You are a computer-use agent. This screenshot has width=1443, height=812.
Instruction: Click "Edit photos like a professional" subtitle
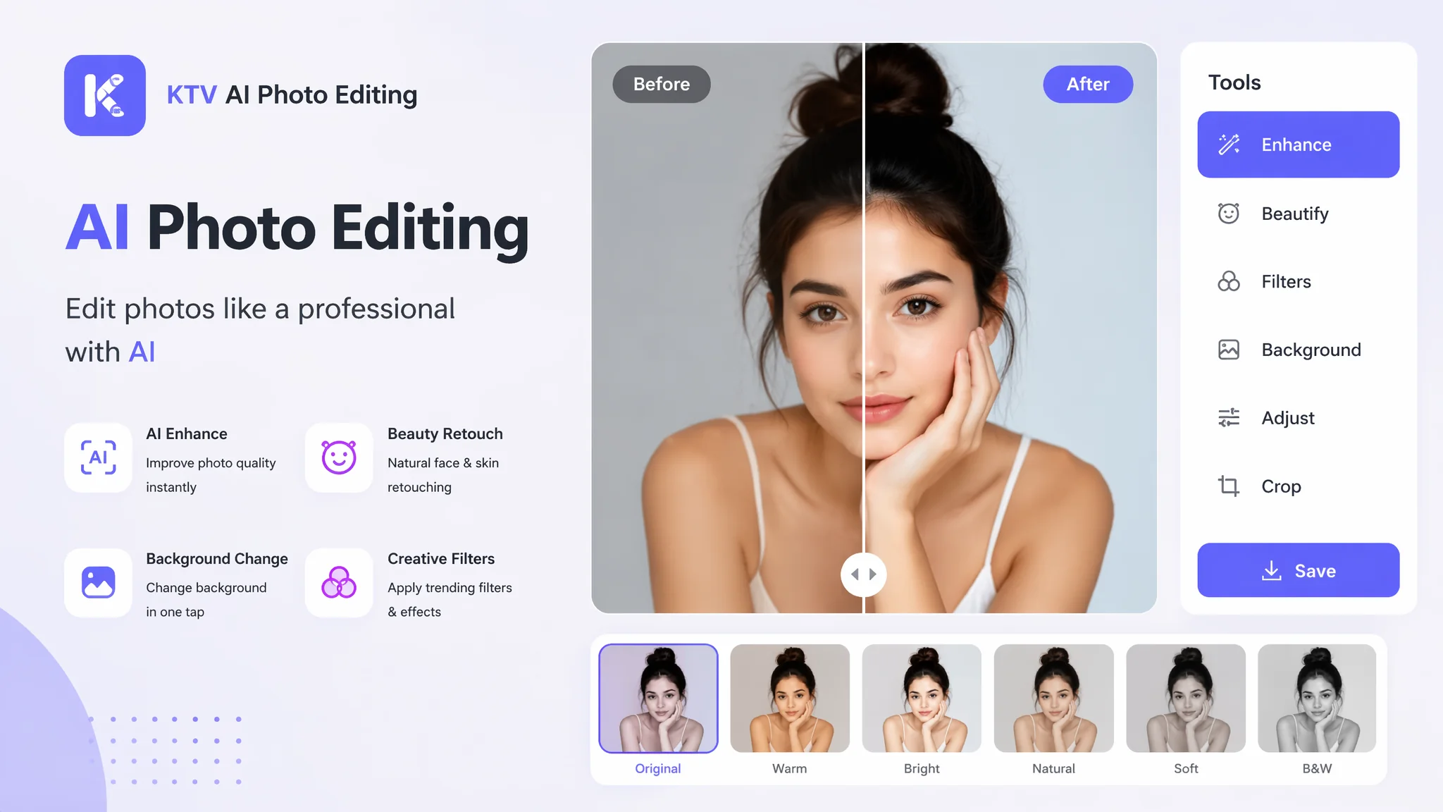pos(260,309)
